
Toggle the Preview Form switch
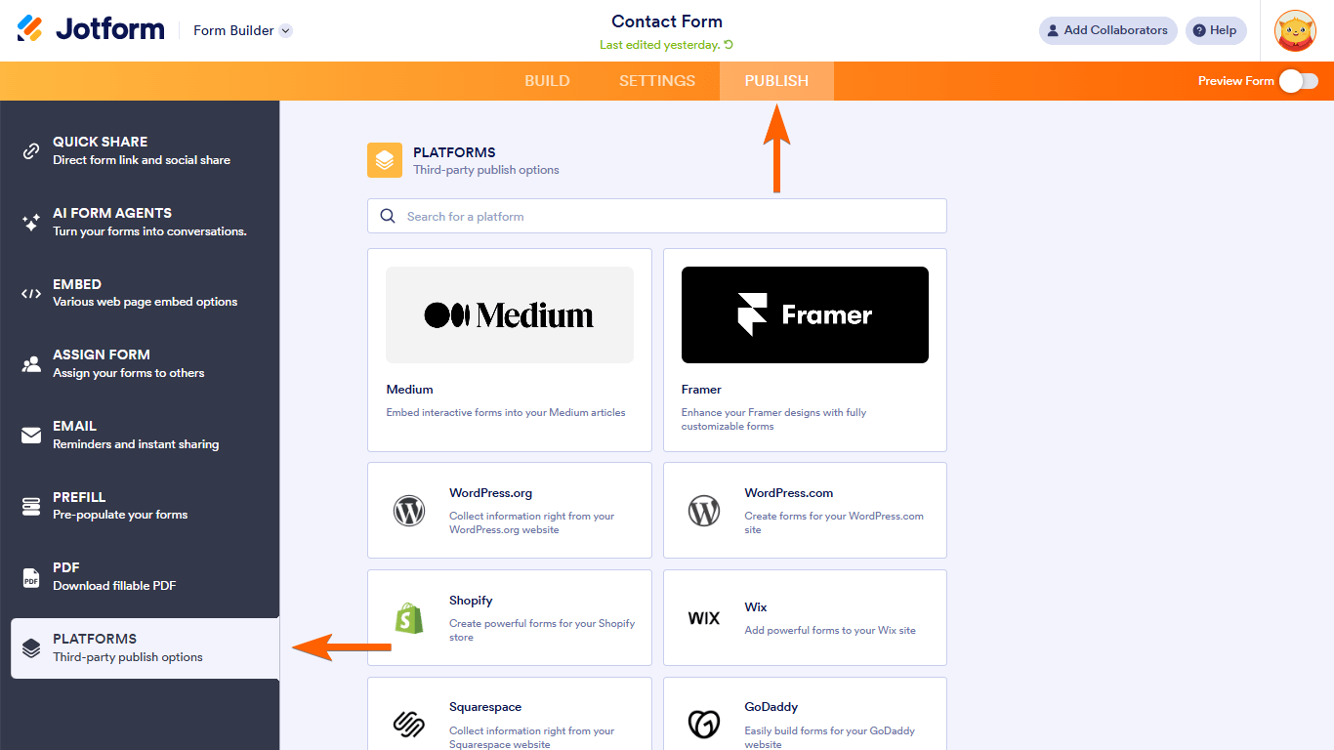point(1299,81)
